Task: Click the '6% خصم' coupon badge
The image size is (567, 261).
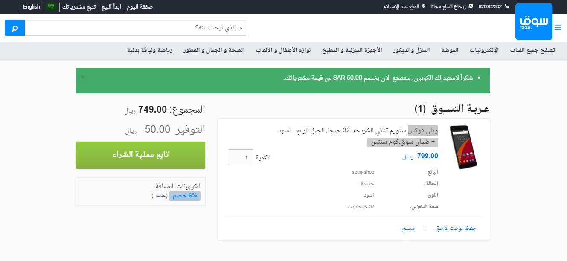Action: pos(185,196)
